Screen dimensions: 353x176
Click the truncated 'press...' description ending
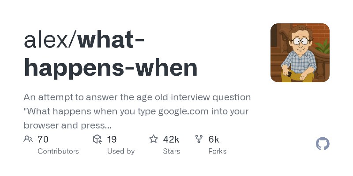96,126
